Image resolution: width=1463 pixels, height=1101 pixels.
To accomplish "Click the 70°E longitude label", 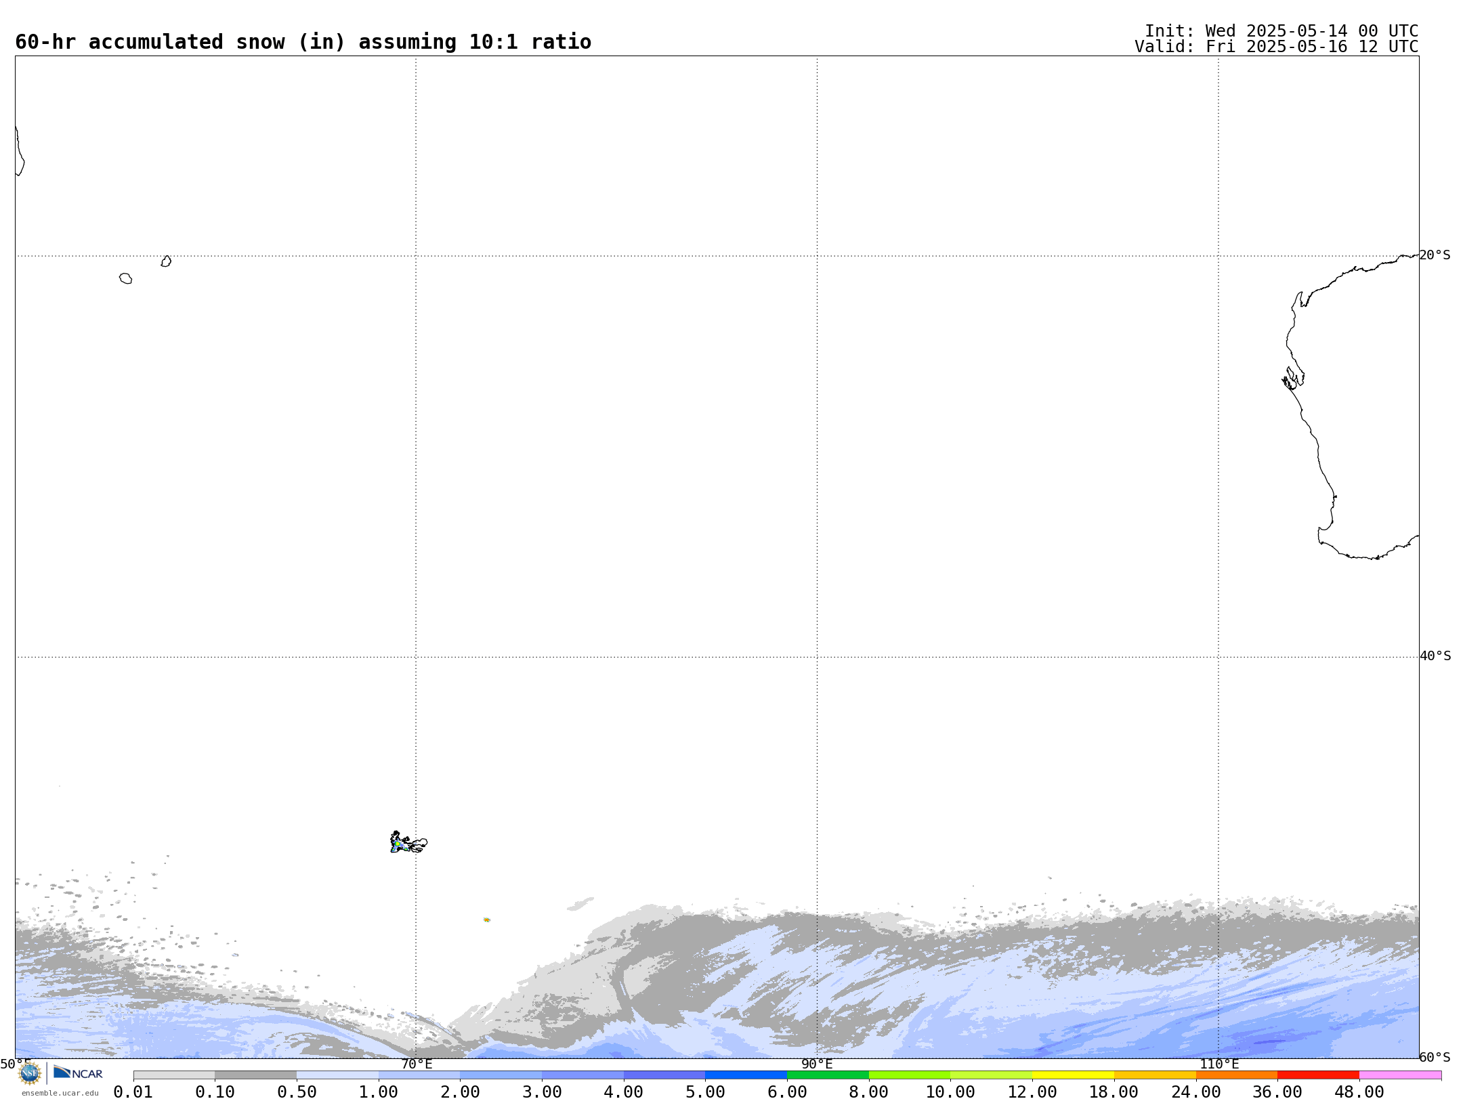I will 417,1064.
